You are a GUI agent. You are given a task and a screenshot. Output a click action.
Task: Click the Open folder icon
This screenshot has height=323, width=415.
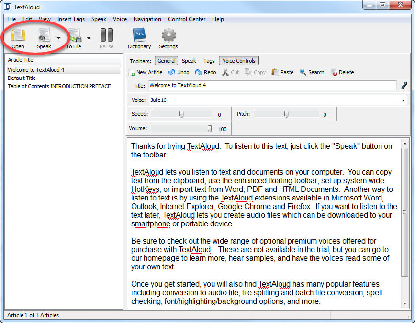point(18,35)
